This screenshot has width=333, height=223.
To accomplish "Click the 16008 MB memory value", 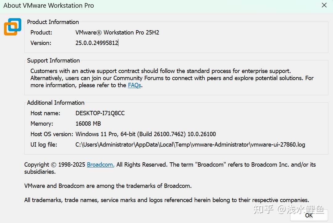I will tap(88, 124).
